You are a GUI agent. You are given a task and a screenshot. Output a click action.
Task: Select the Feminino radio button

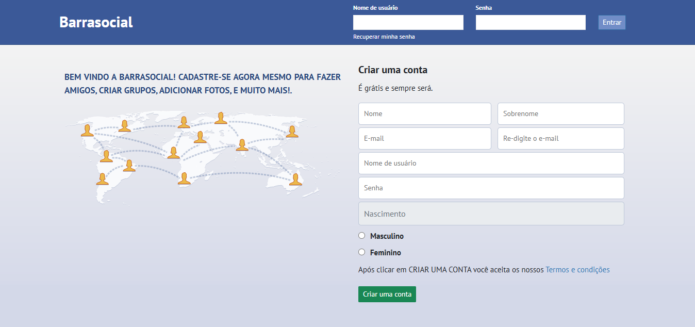point(361,252)
